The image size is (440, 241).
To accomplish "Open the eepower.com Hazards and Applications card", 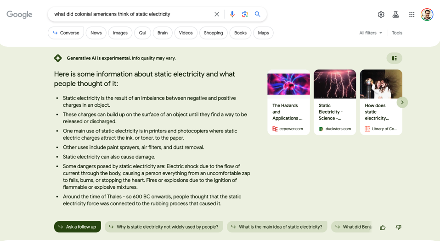I will 288,102.
